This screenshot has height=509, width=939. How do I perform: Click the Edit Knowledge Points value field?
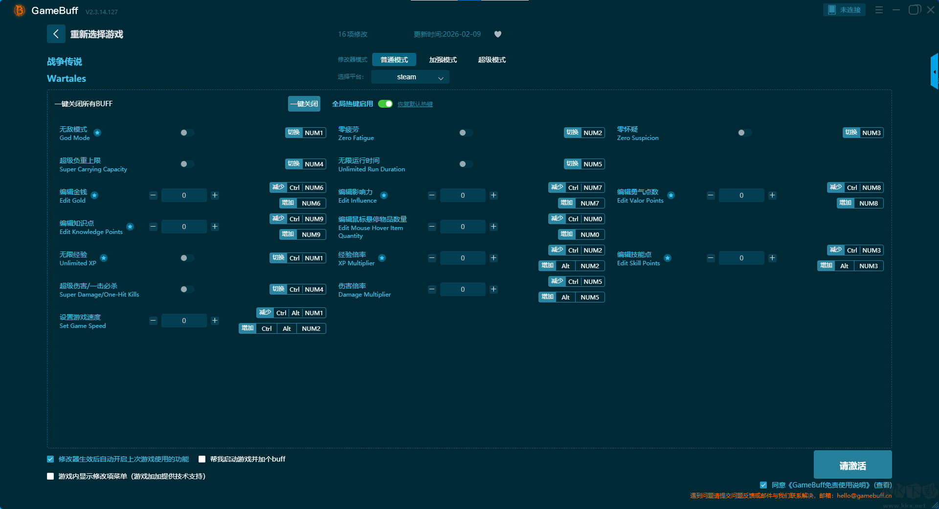coord(184,227)
